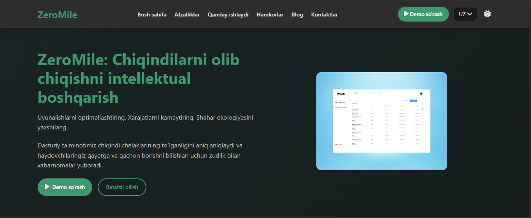Select the Registrations icon in preview sidebar
This screenshot has height=218, width=531.
(x=336, y=107)
